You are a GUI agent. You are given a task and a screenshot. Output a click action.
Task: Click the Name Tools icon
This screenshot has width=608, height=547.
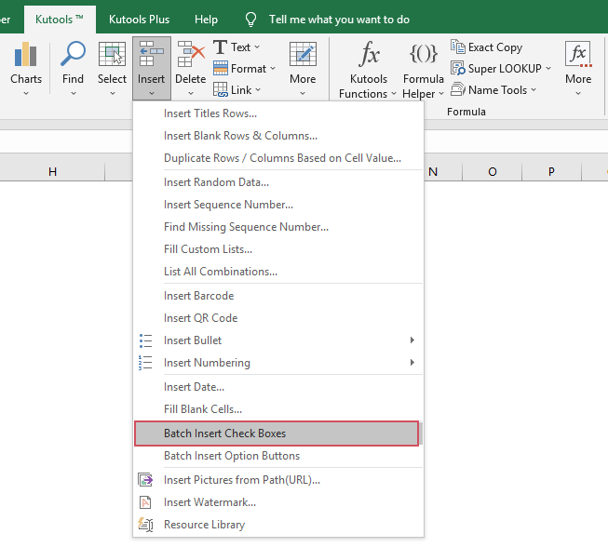[458, 89]
